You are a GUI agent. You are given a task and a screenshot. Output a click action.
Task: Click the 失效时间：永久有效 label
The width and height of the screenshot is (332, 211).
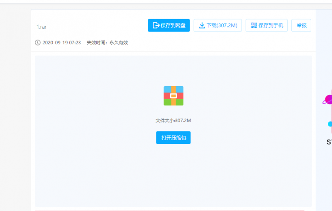tap(107, 43)
